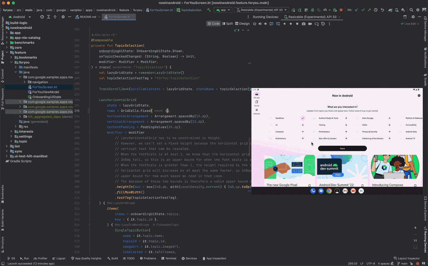The width and height of the screenshot is (428, 266).
Task: Click the Git commit checkmark icon
Action: tap(363, 10)
